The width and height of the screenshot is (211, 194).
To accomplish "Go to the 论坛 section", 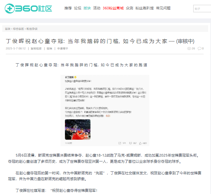I will [x=78, y=8].
